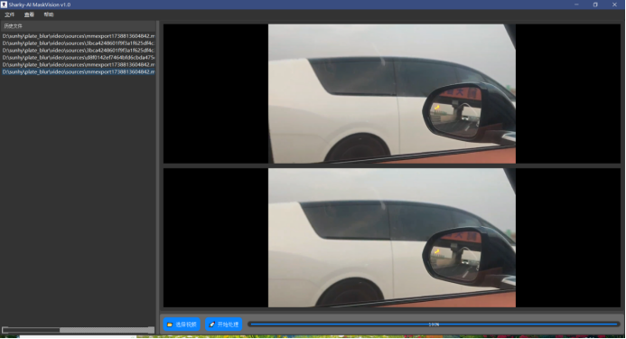This screenshot has height=339, width=626.
Task: Close the MaskVision window
Action: 614,5
